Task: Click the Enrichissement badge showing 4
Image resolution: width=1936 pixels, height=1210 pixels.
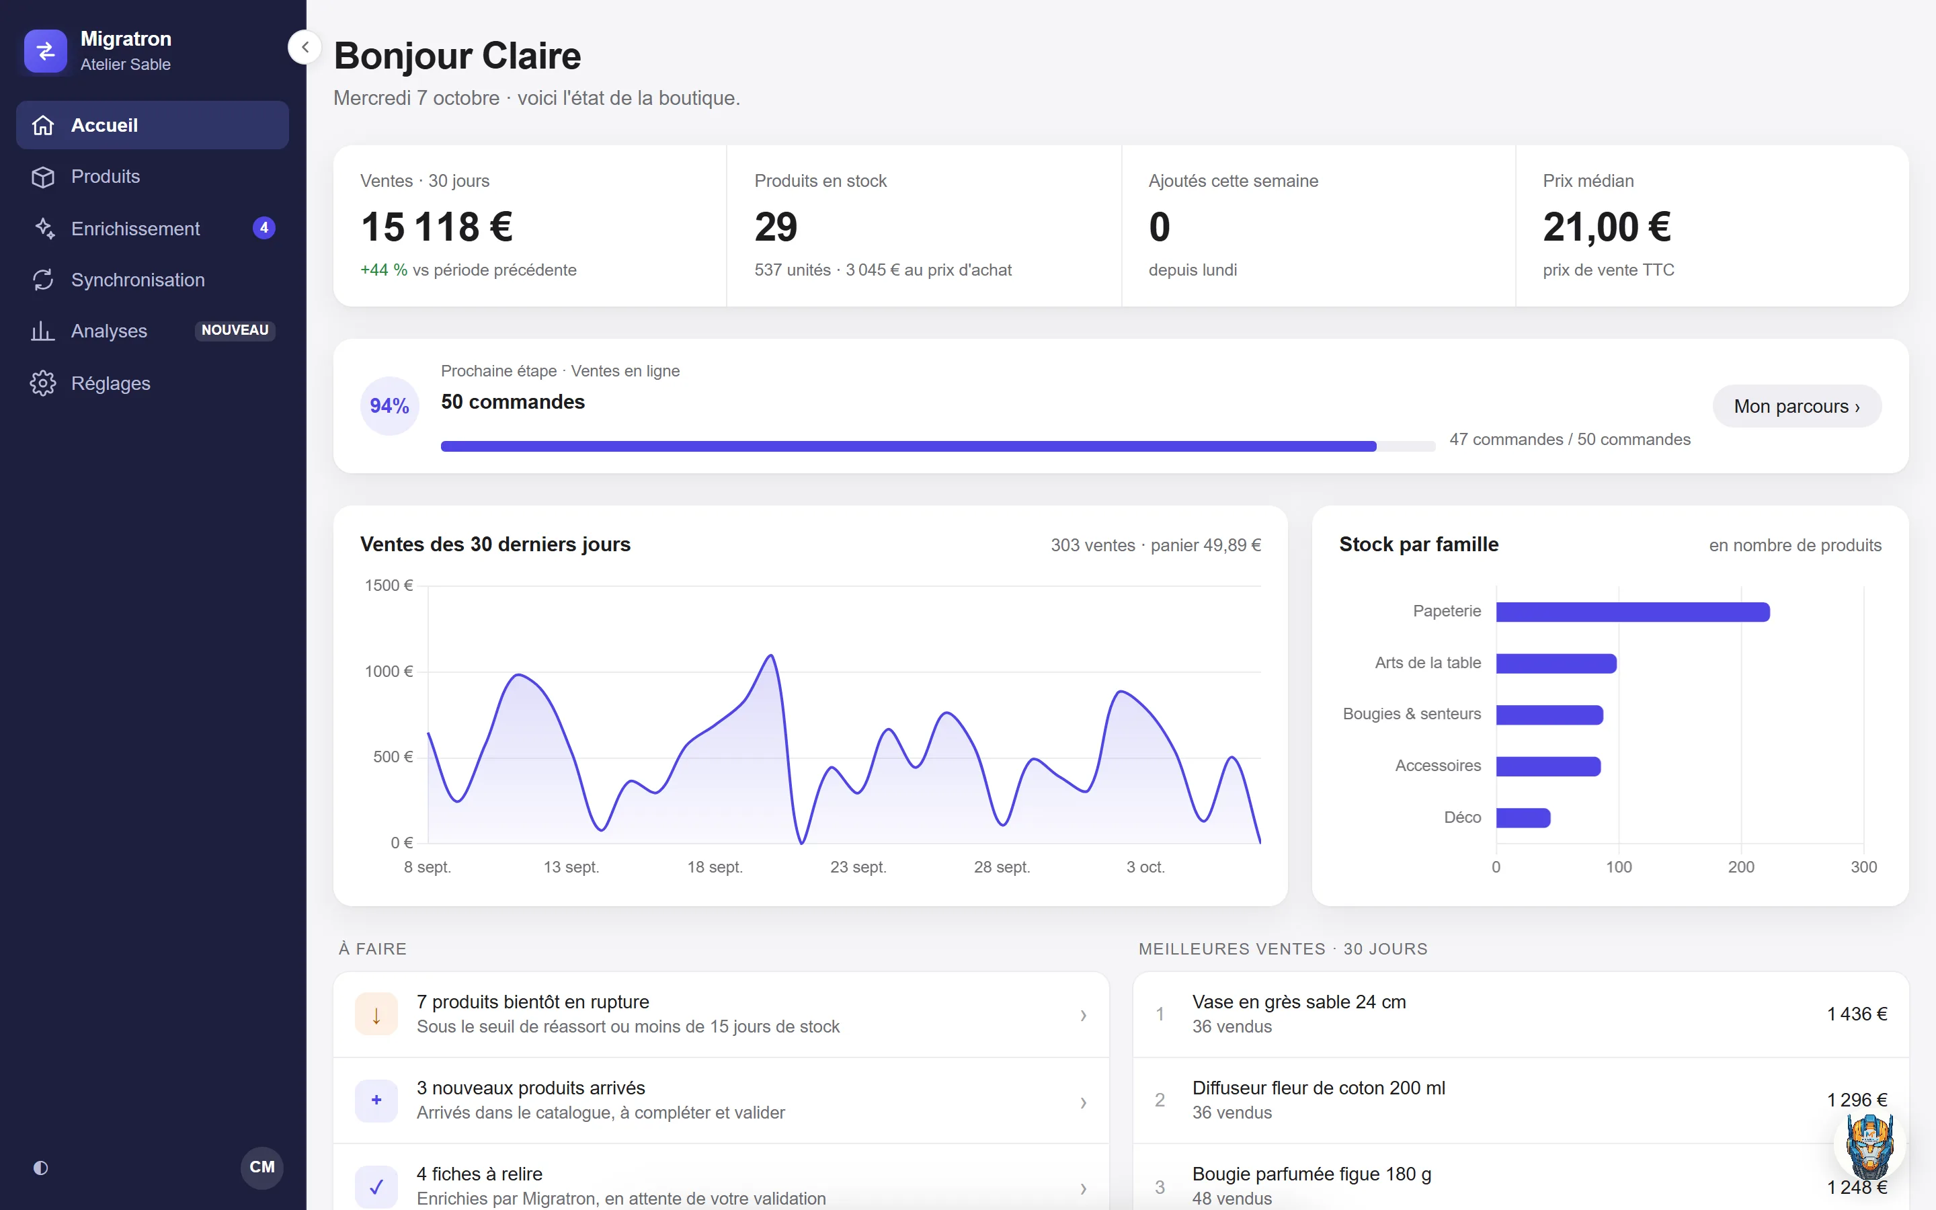Action: coord(264,228)
